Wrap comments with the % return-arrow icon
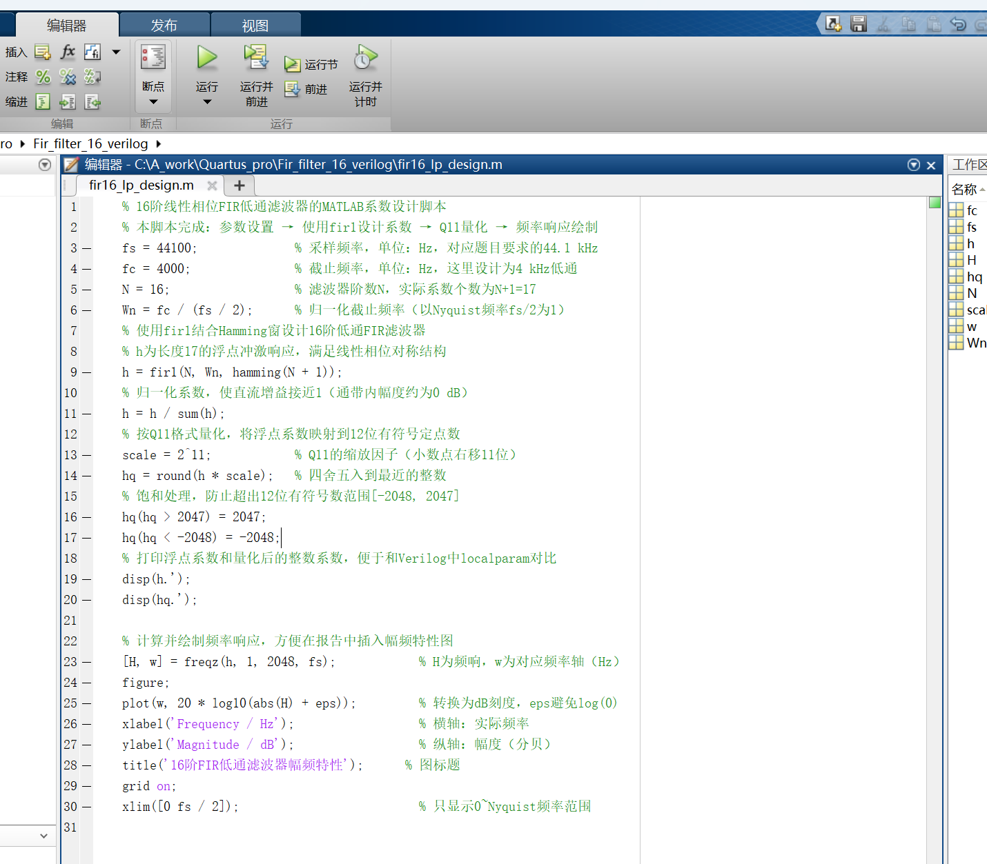The width and height of the screenshot is (987, 864). coord(92,77)
